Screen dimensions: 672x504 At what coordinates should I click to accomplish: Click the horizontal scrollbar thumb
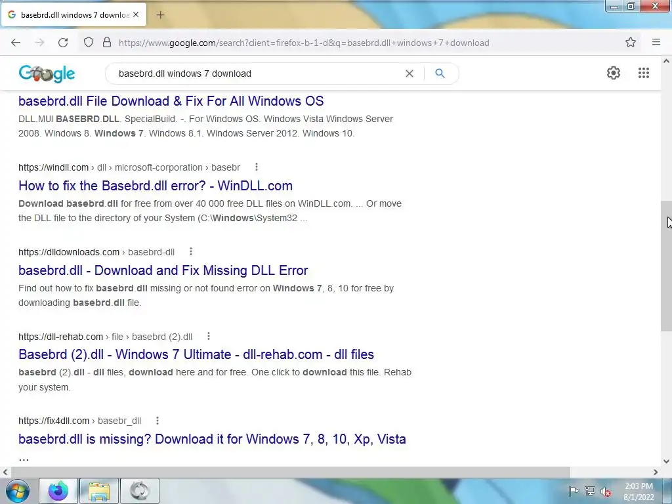coord(290,472)
